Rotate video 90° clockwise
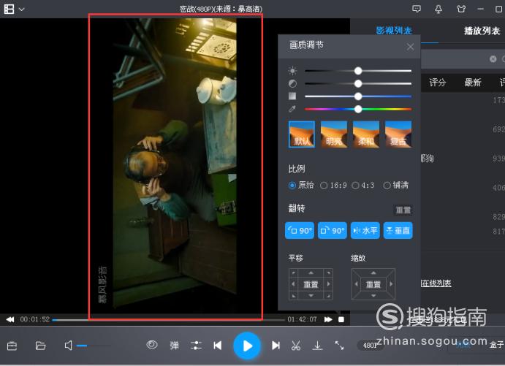505x366 pixels. [x=333, y=230]
